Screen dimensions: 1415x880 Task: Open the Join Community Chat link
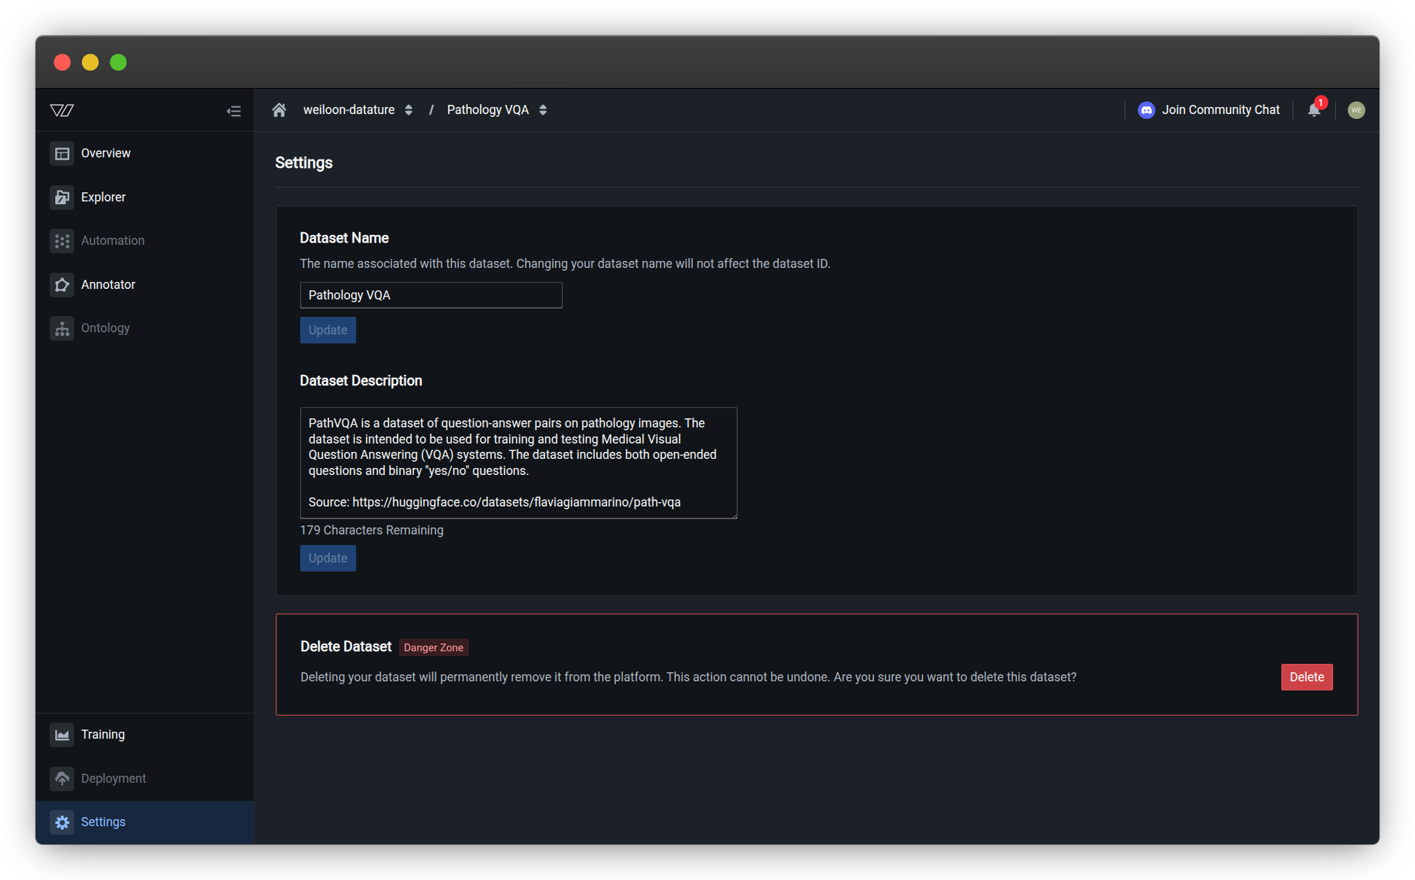click(x=1220, y=110)
